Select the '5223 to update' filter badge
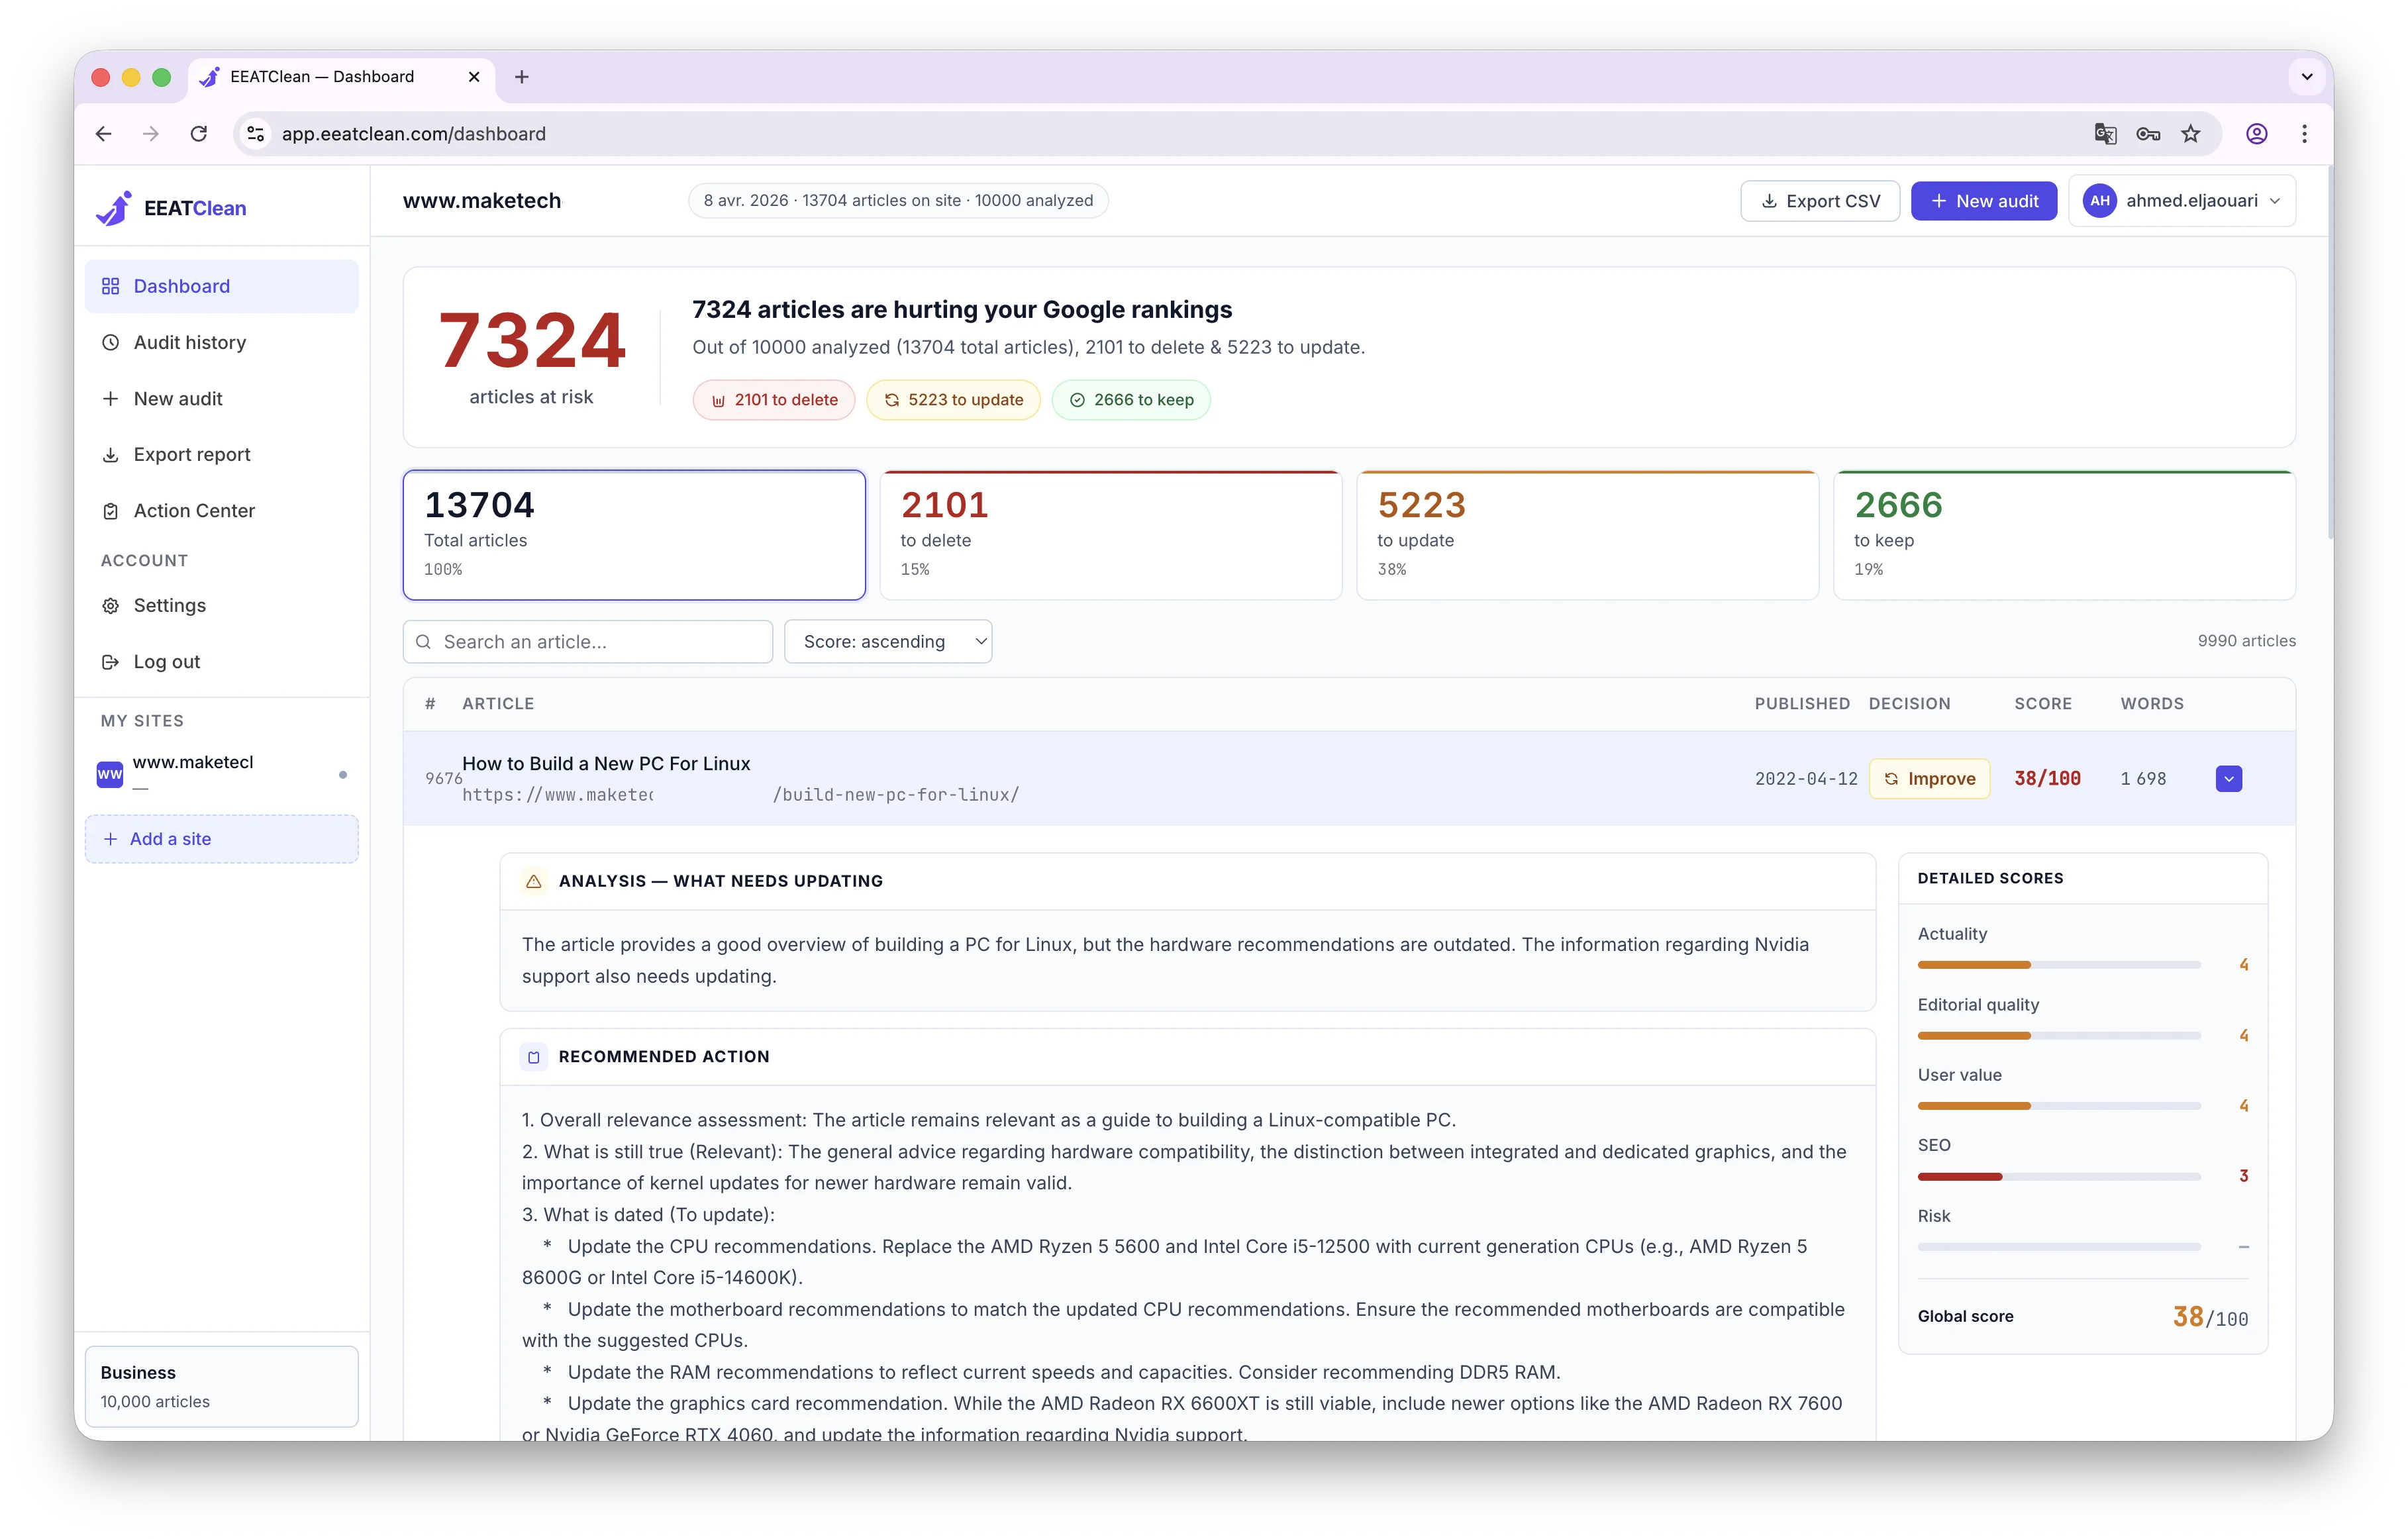2408x1539 pixels. click(953, 399)
